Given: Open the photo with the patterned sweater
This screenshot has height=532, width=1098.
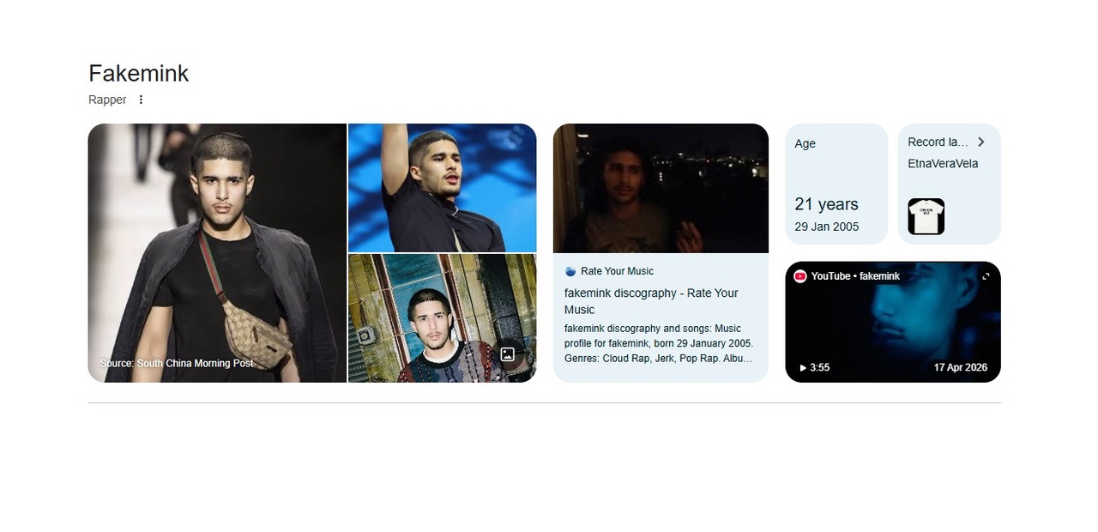Looking at the screenshot, I should (x=443, y=318).
